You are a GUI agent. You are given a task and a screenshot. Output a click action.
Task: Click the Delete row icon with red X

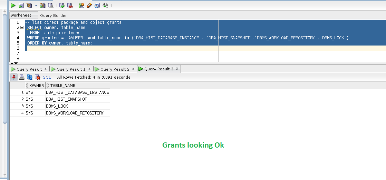(37, 77)
